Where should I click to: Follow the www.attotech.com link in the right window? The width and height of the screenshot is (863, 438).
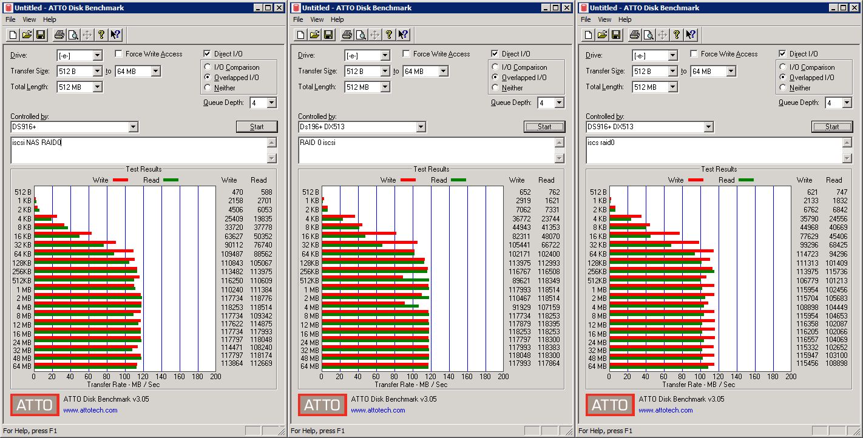pyautogui.click(x=666, y=410)
